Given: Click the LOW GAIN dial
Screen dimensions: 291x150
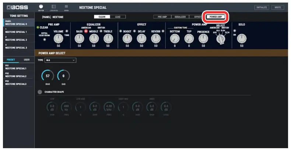Looking at the screenshot, I should (52, 107).
